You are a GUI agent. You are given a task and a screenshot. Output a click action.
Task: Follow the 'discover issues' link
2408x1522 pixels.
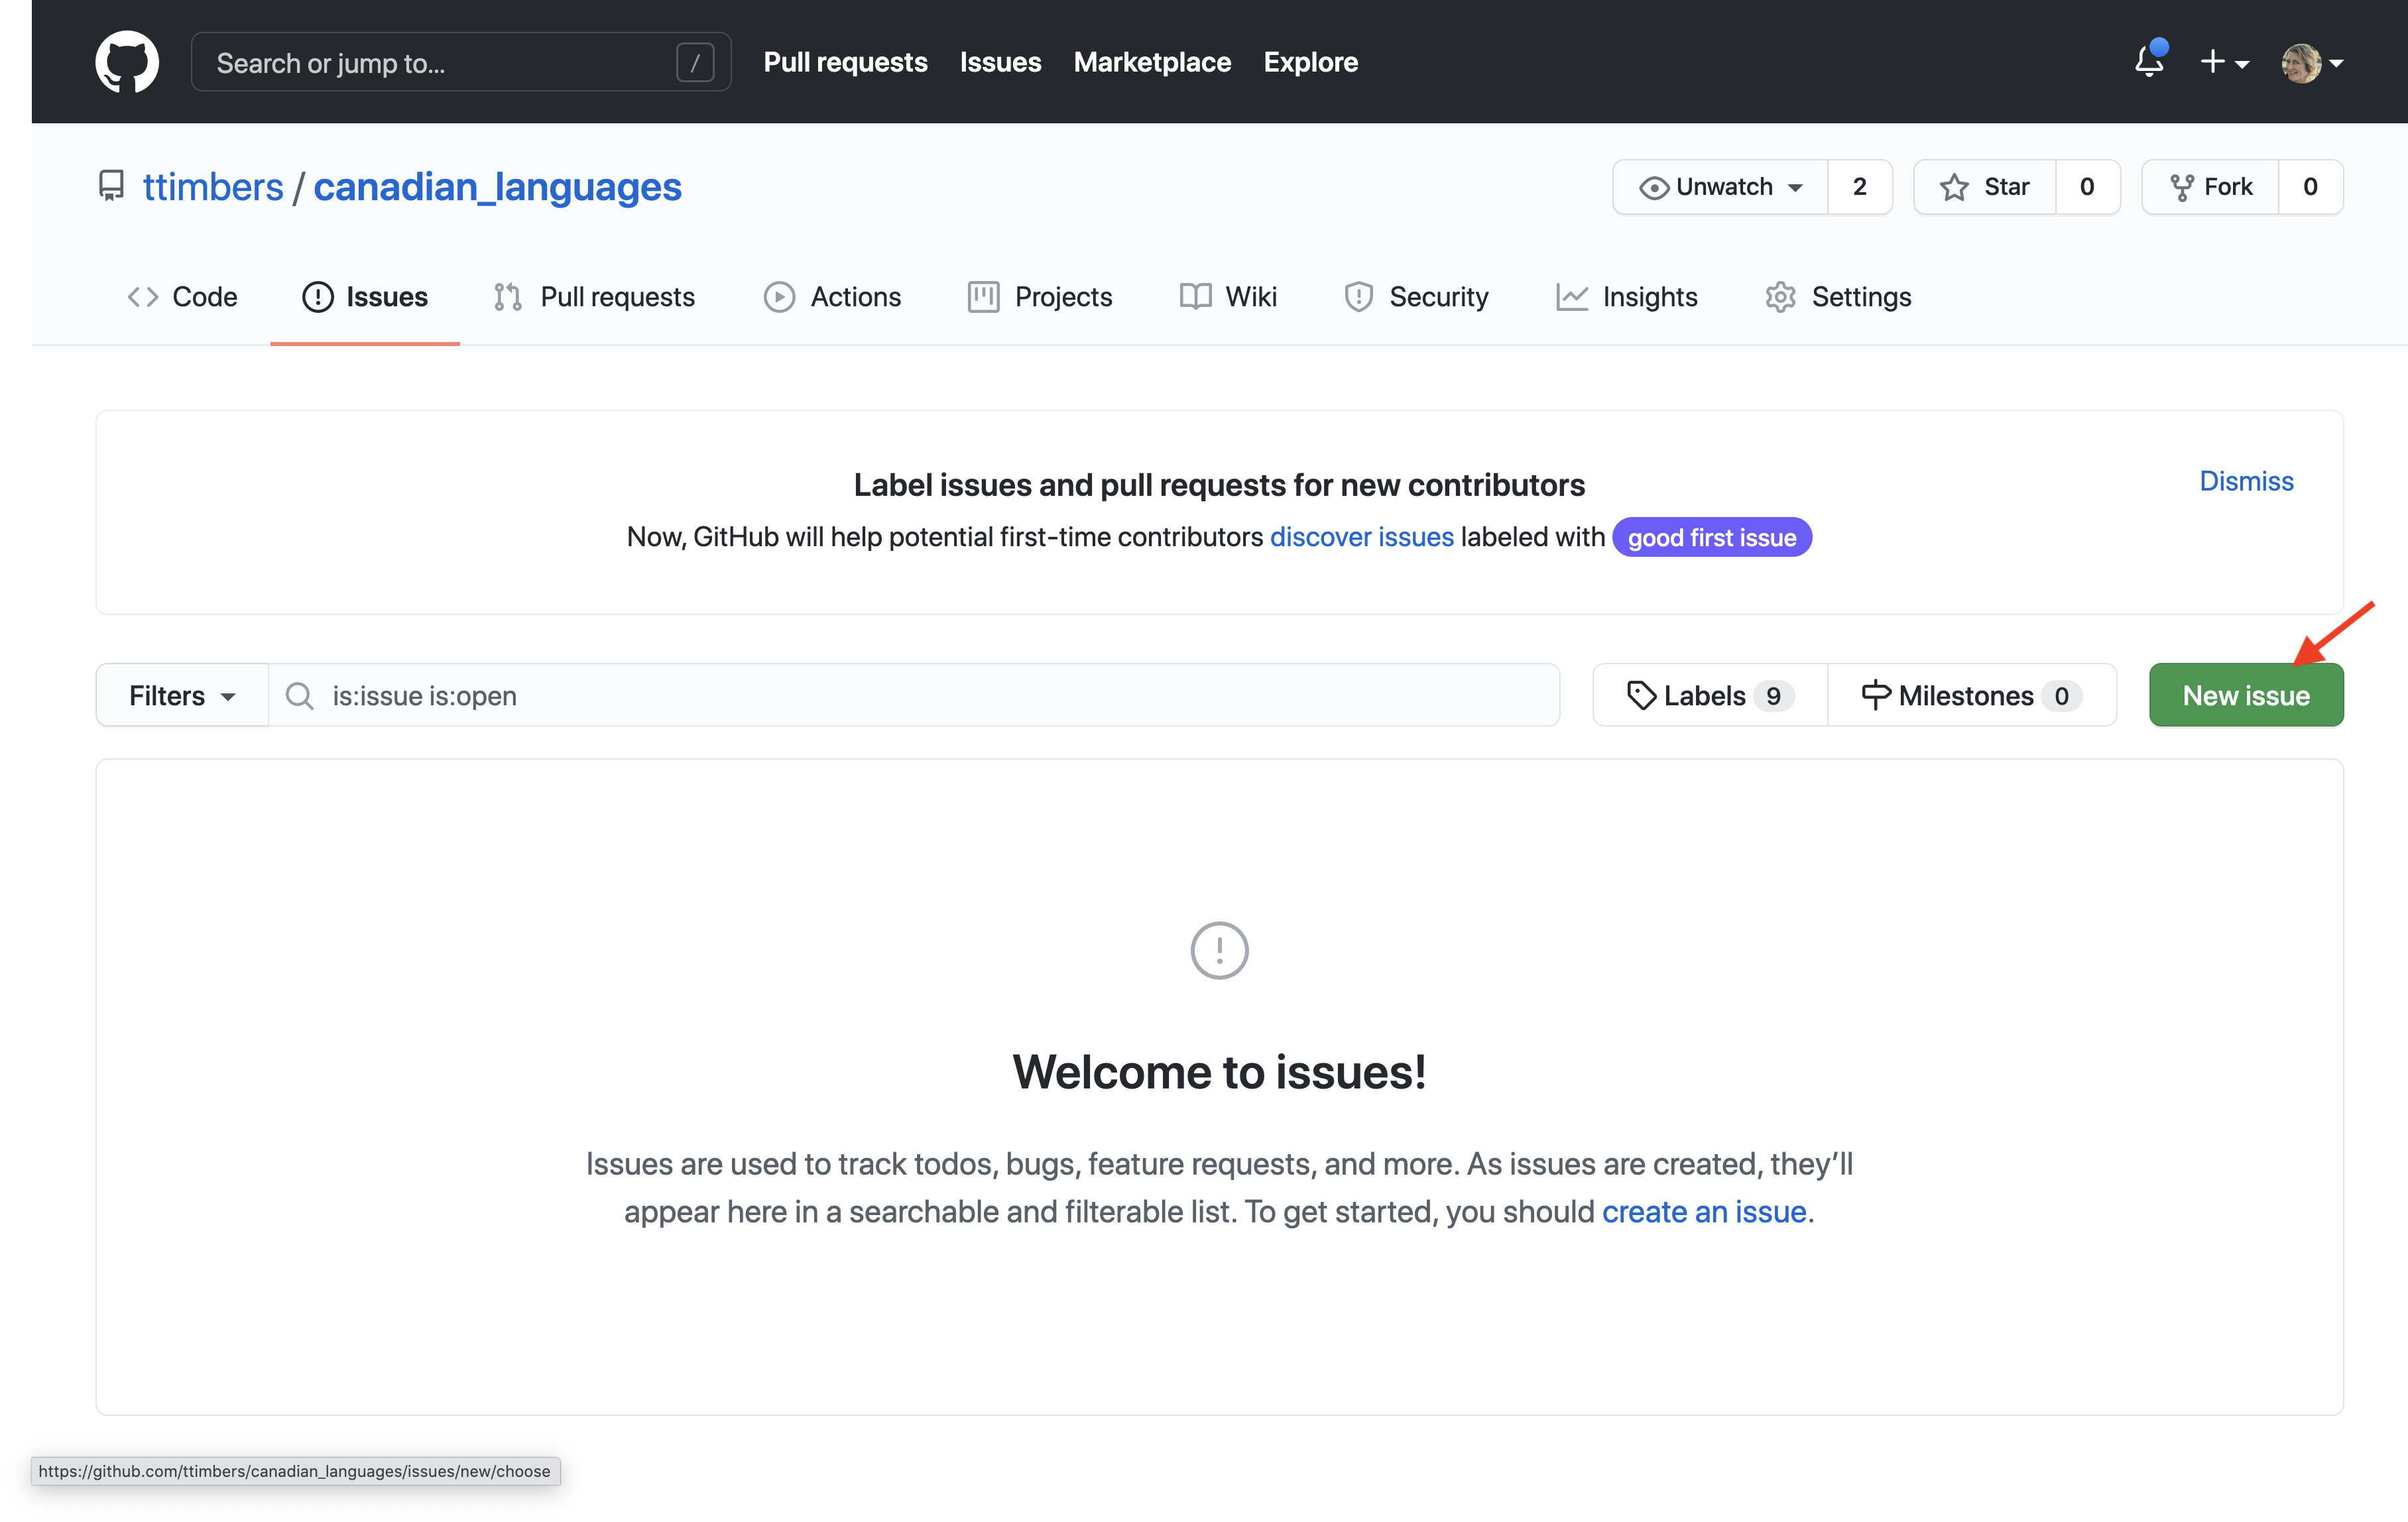click(x=1361, y=537)
